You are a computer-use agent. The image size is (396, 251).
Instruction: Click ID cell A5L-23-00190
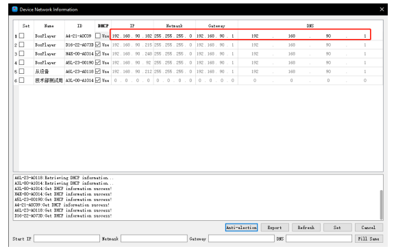[79, 62]
